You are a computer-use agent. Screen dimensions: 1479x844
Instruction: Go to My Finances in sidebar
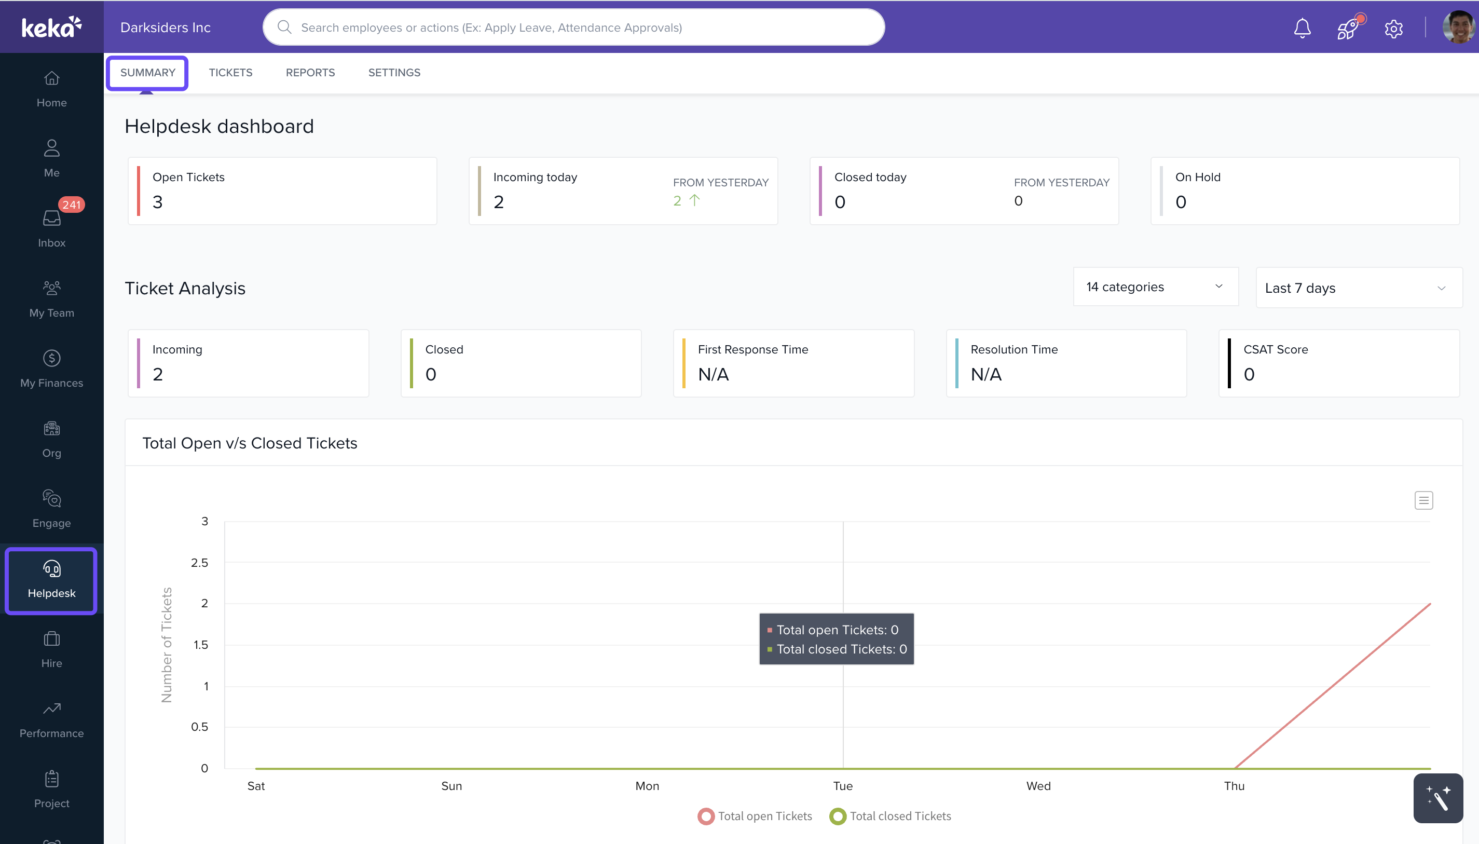point(51,367)
